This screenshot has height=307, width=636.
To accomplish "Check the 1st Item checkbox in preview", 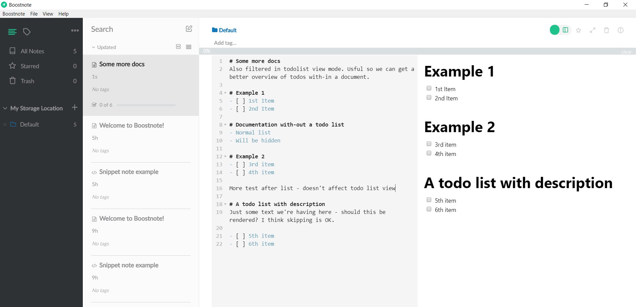I will click(x=429, y=88).
